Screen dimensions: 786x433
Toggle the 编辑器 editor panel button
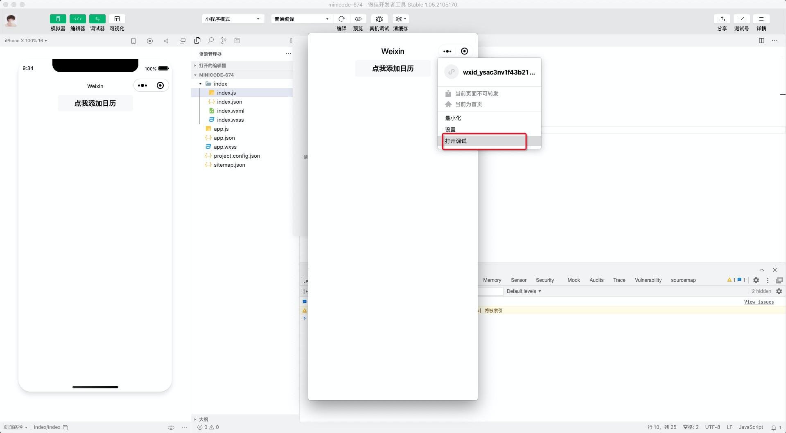77,19
